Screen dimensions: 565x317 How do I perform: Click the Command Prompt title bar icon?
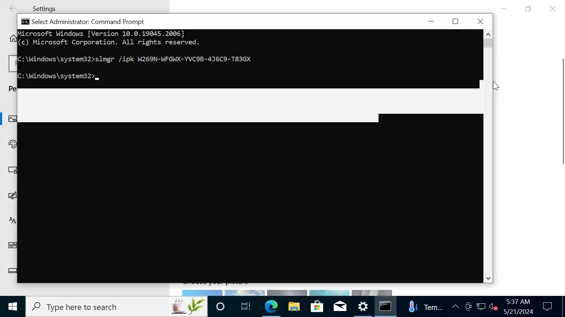pos(25,22)
